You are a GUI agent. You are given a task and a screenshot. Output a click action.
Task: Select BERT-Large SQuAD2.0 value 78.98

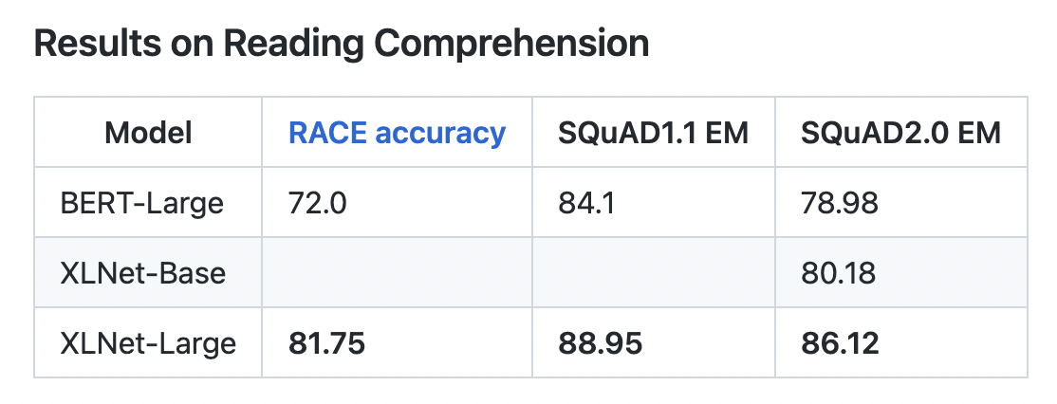pyautogui.click(x=839, y=202)
